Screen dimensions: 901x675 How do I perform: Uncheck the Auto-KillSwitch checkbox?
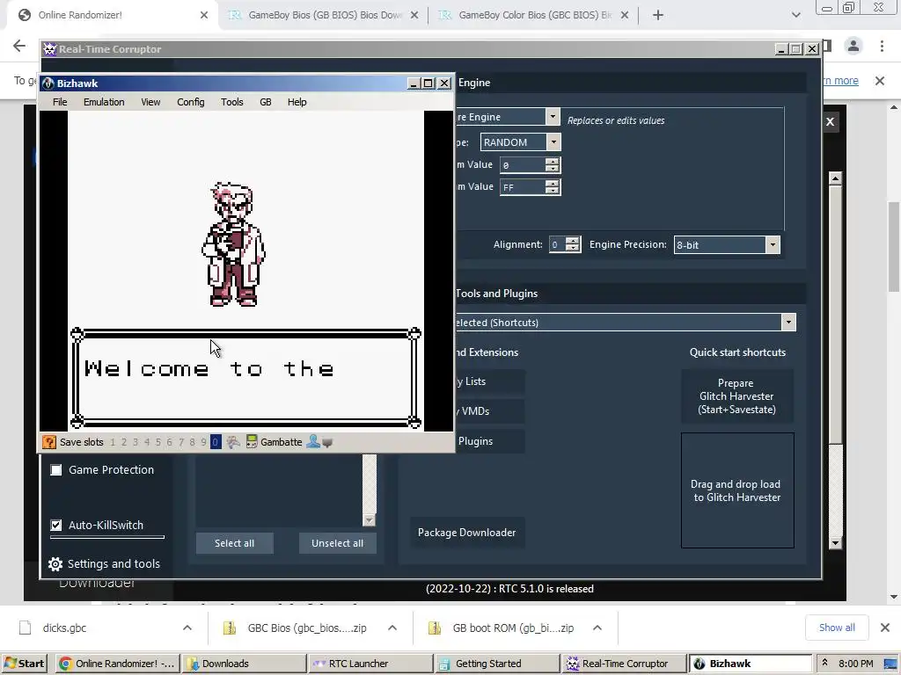point(55,526)
